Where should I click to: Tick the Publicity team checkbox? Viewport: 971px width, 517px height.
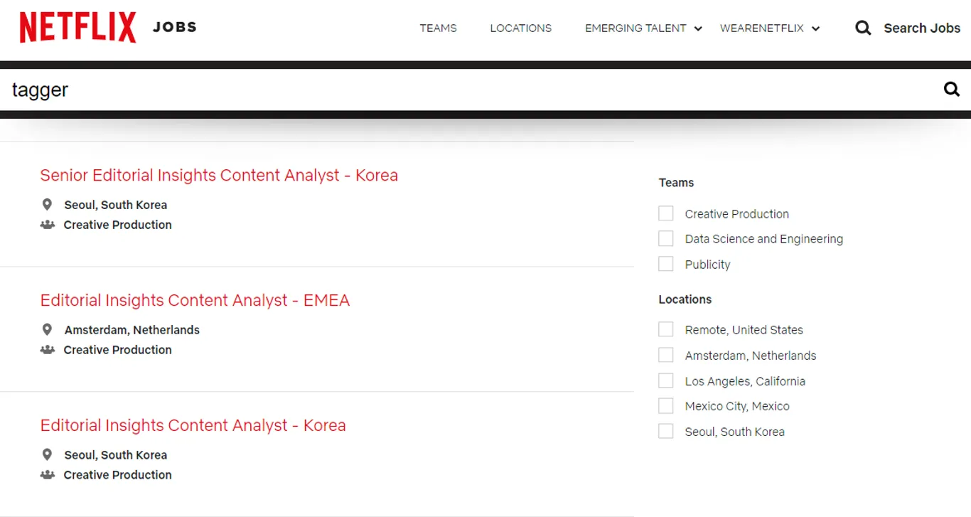[x=665, y=264]
